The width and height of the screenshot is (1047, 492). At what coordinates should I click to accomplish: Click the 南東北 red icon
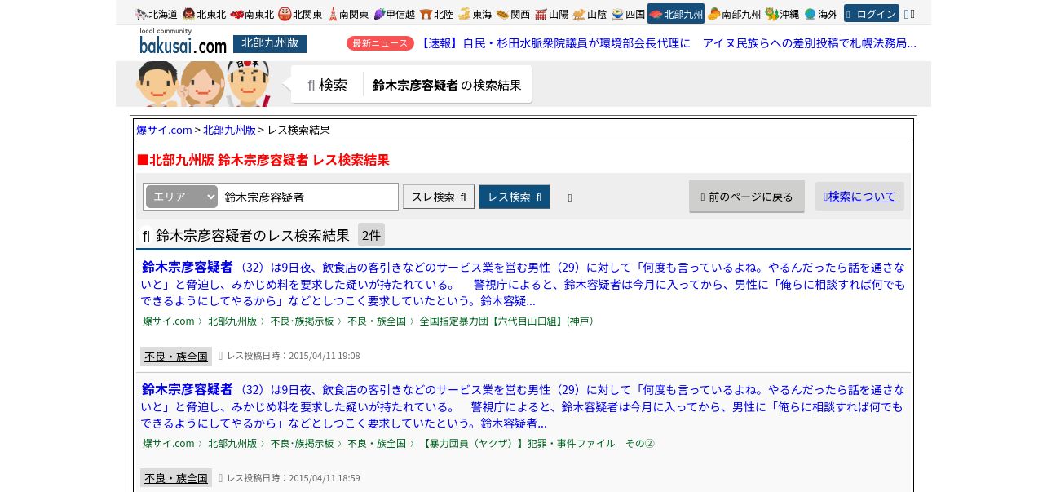[x=236, y=14]
